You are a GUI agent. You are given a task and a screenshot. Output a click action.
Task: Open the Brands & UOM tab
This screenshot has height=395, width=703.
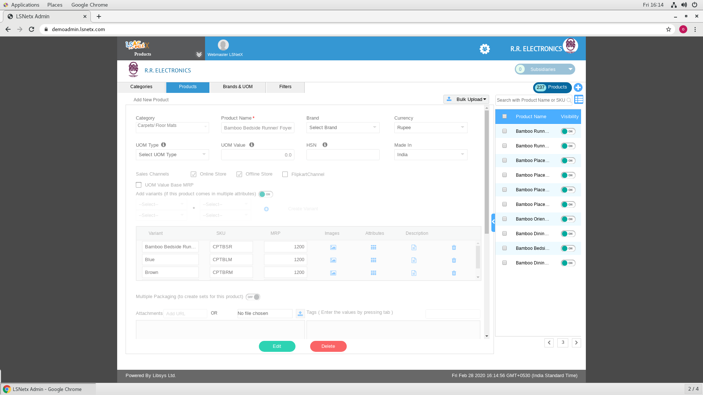click(238, 87)
